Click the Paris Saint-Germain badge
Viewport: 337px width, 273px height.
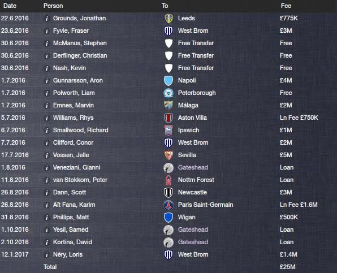(168, 205)
